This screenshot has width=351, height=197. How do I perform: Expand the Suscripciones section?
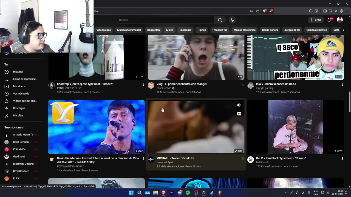point(16,128)
